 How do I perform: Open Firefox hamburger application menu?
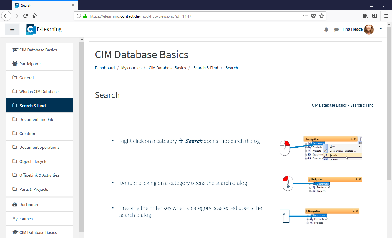tap(386, 16)
